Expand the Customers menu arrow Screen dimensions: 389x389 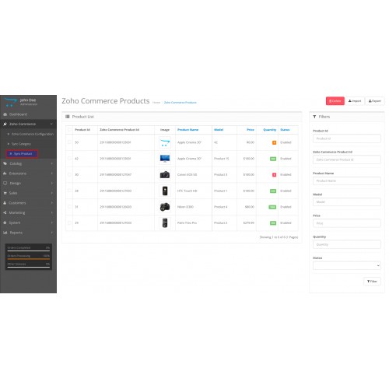point(51,203)
